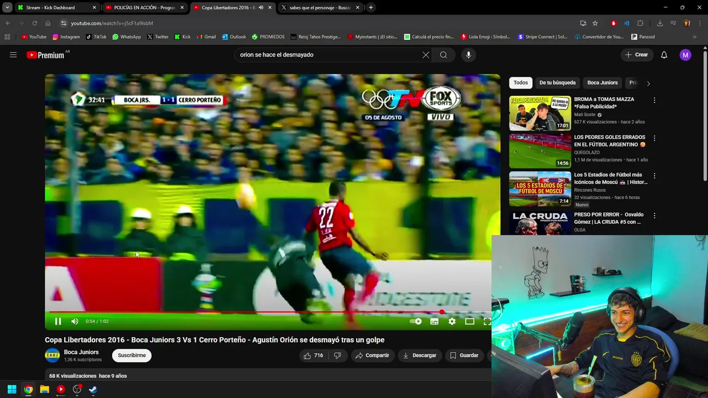Open Steam from the taskbar
This screenshot has height=398, width=708.
click(x=93, y=389)
